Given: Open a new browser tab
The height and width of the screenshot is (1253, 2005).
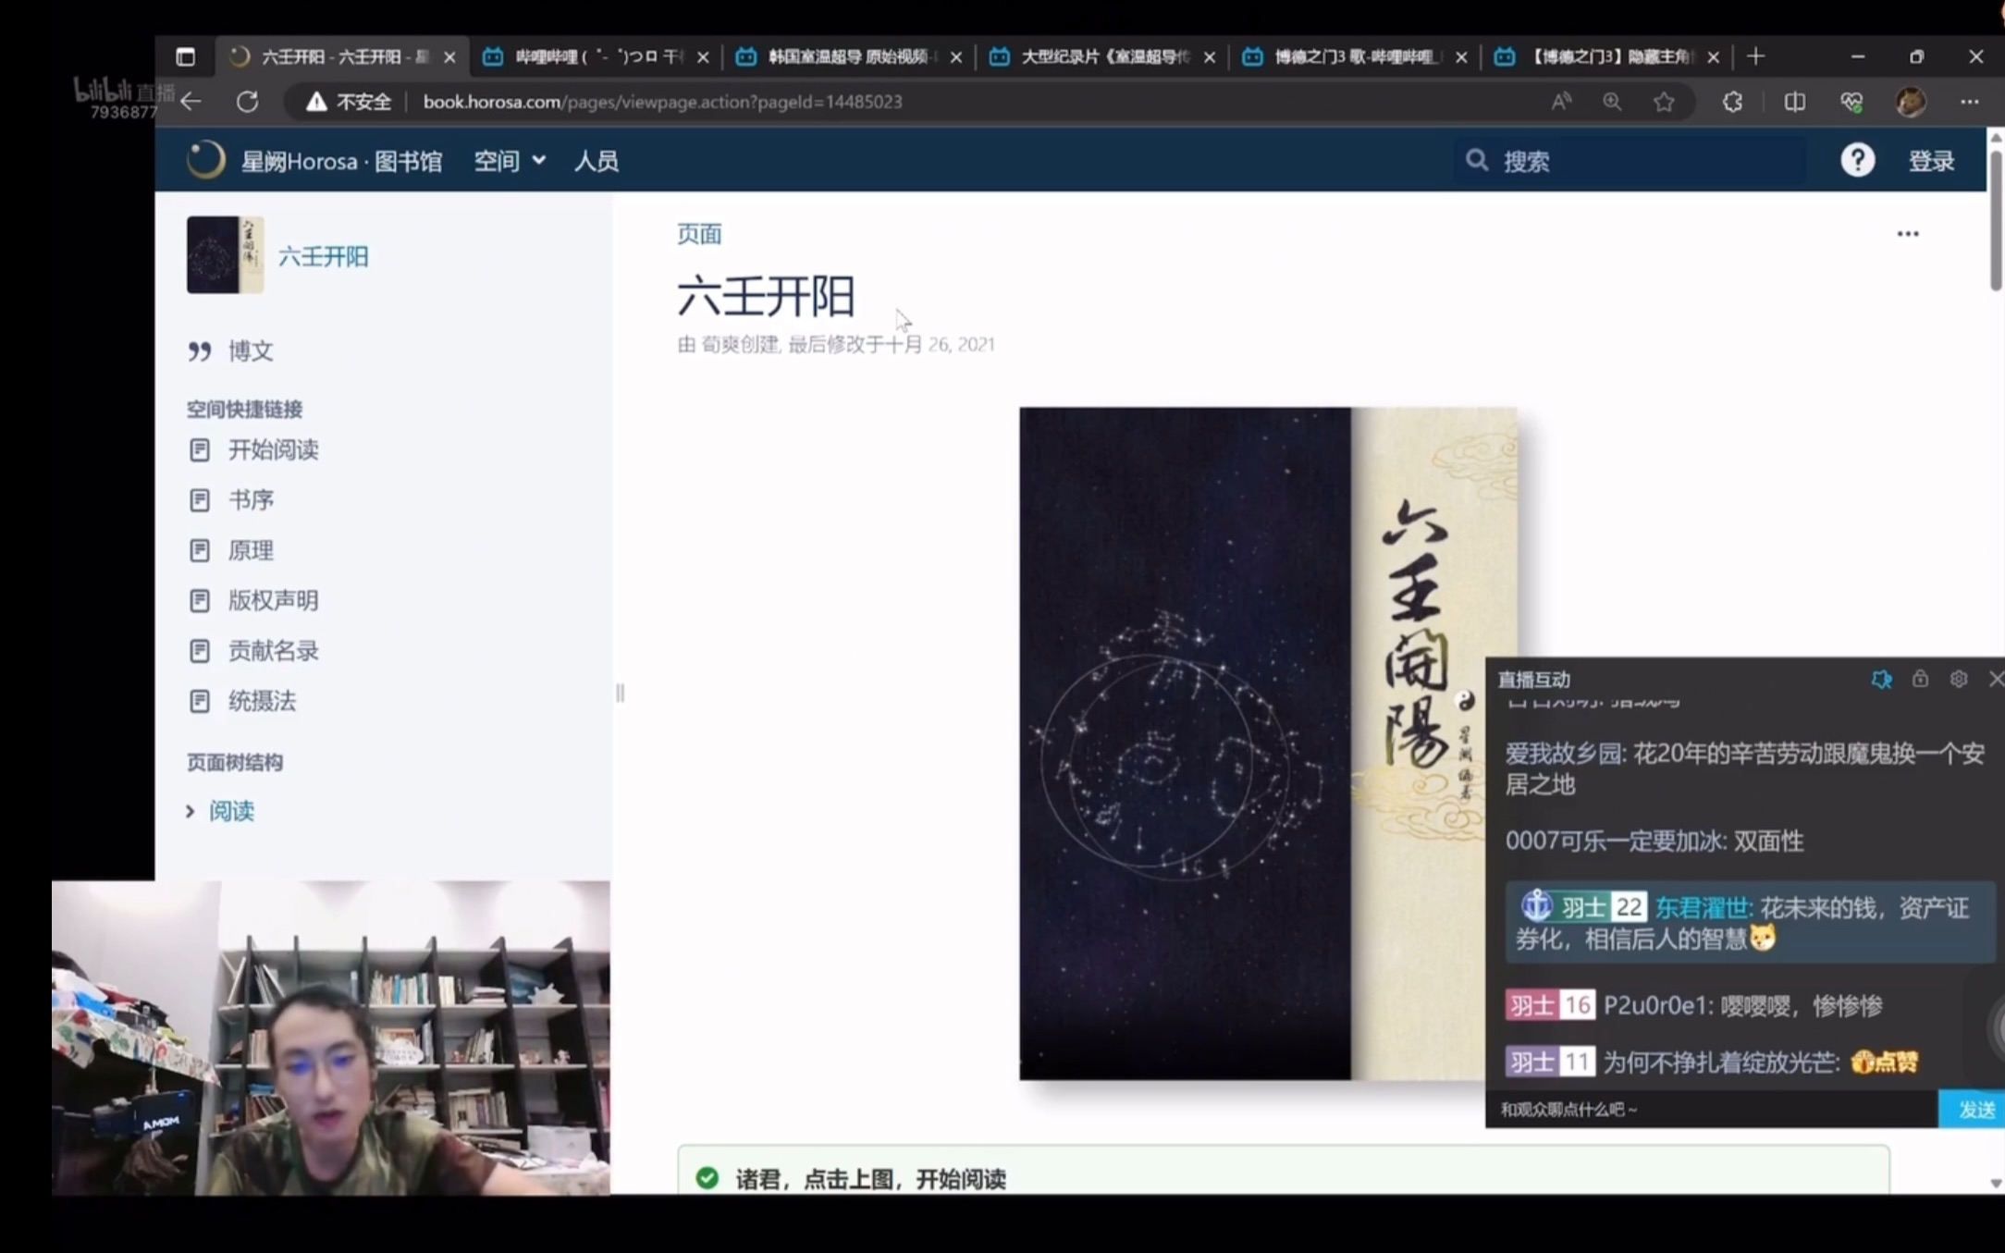Looking at the screenshot, I should pos(1755,57).
